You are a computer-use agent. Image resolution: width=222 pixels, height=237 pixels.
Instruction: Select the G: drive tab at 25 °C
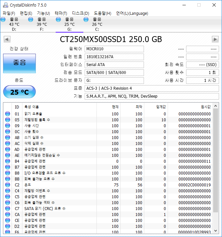tap(69, 24)
